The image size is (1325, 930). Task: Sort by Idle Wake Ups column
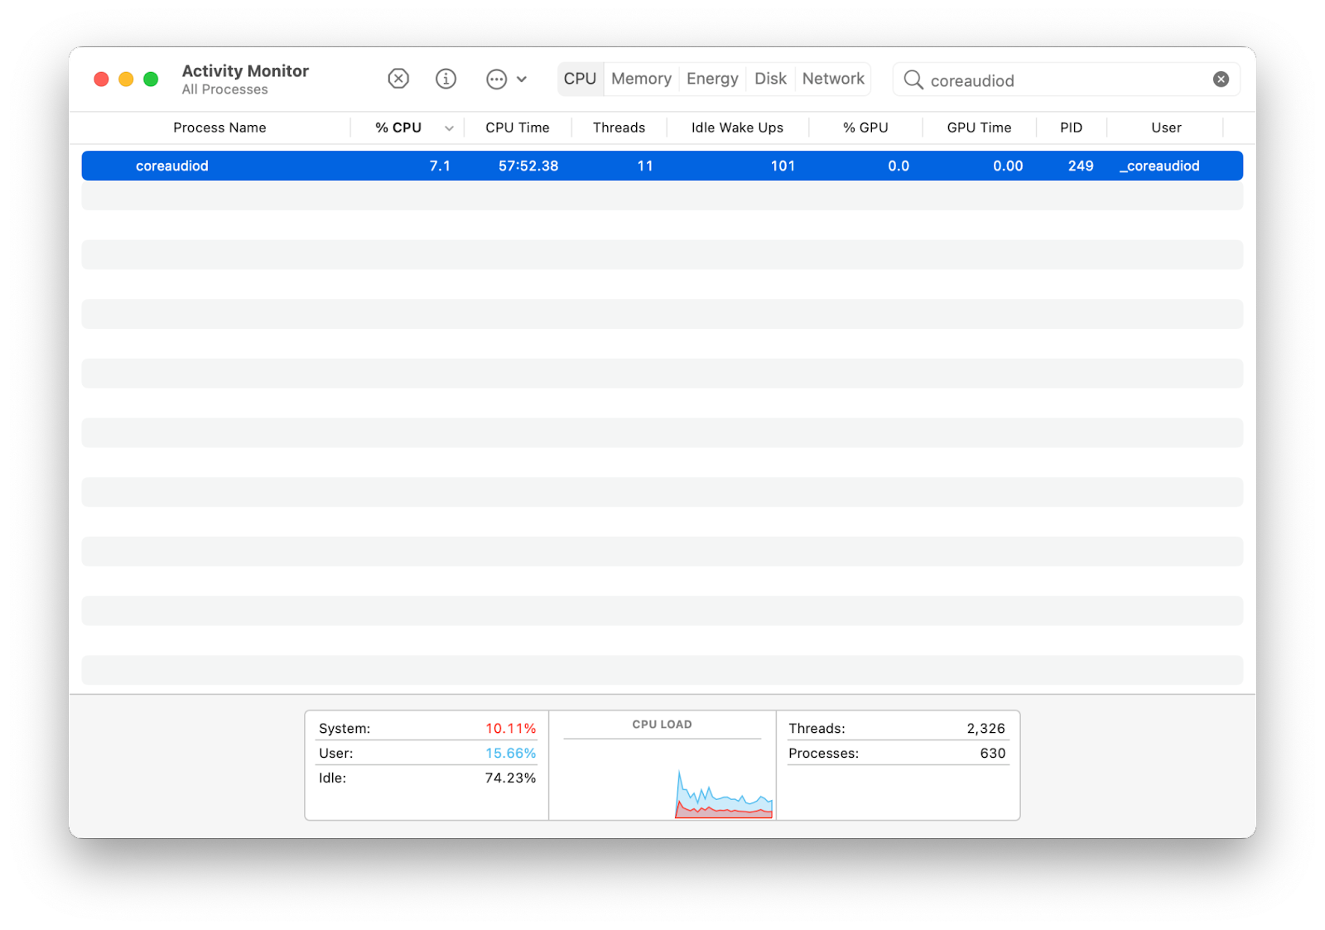pos(737,128)
